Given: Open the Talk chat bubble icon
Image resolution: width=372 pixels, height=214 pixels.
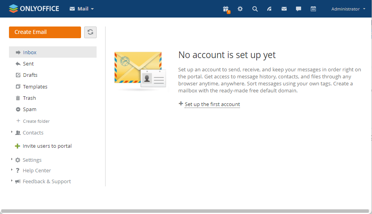Looking at the screenshot, I should [x=298, y=9].
